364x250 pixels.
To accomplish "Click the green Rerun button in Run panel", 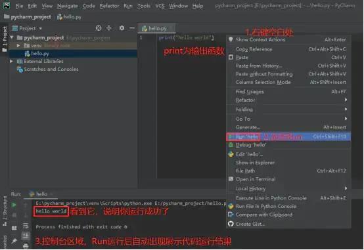I will tap(14, 205).
